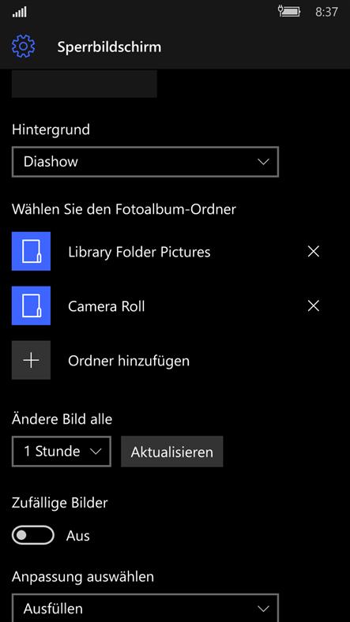350x622 pixels.
Task: Toggle the Zufällige Bilder switch
Action: 33,535
